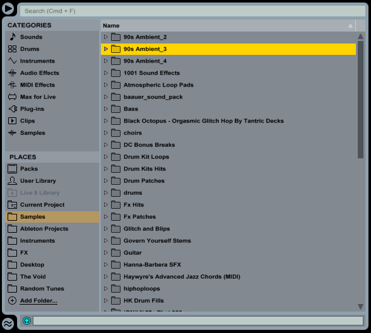Open the Current Project place
This screenshot has height=333, width=371.
pyautogui.click(x=52, y=205)
